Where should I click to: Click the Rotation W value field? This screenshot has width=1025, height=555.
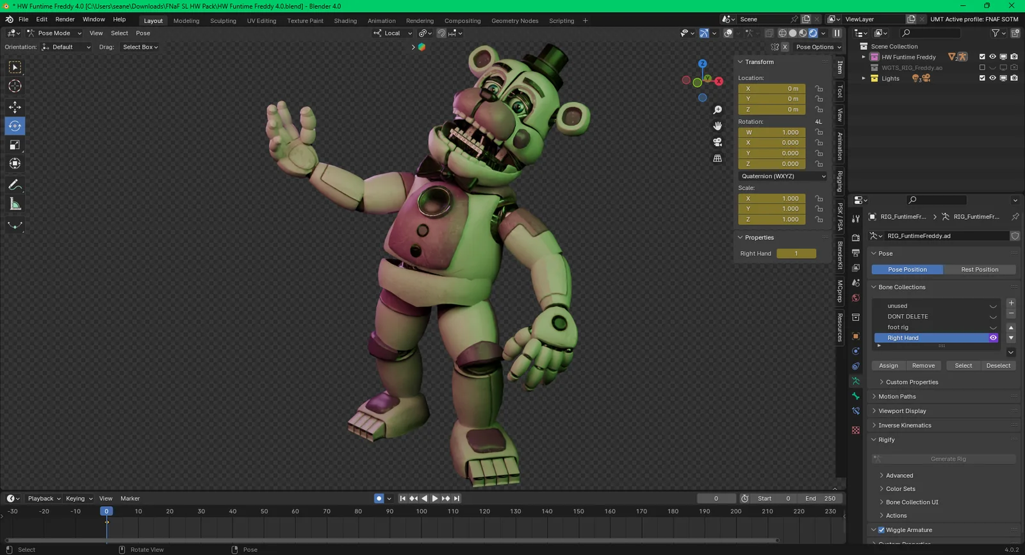[x=772, y=133]
